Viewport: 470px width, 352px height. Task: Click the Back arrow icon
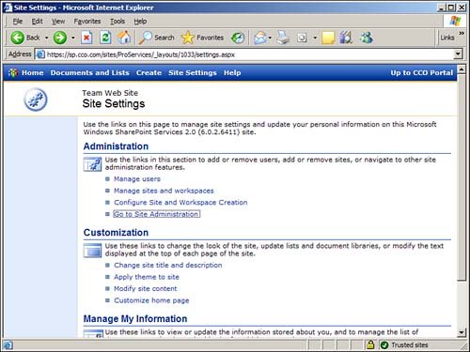click(17, 38)
